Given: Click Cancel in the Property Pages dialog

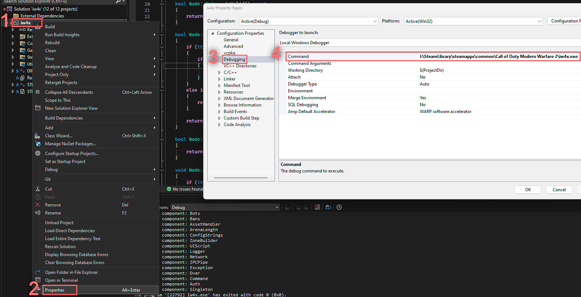Looking at the screenshot, I should point(559,190).
